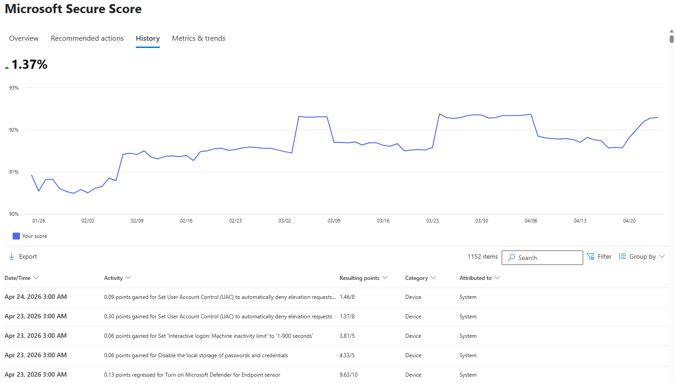
Task: Click the Attributed to column header
Action: [x=475, y=278]
